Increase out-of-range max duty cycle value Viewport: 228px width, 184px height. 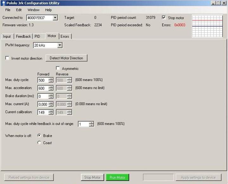click(92, 123)
